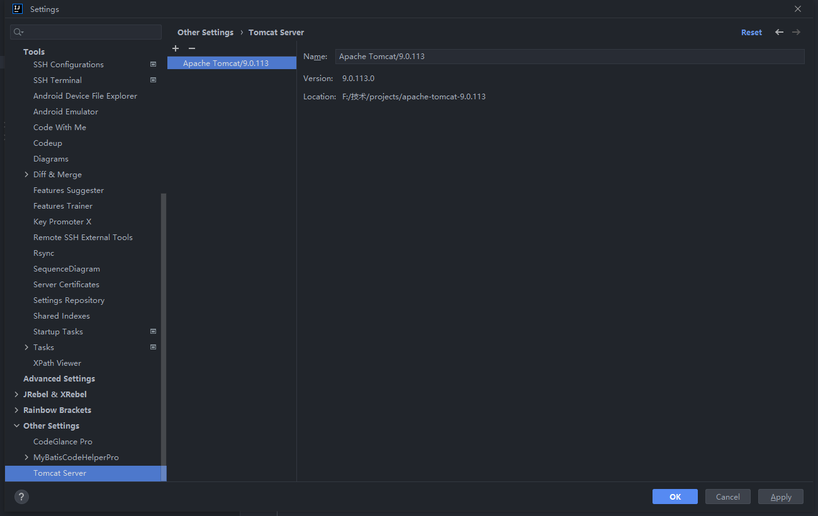Click the IntelliJ logo in title bar
Screen dimensions: 818x516
click(x=18, y=9)
